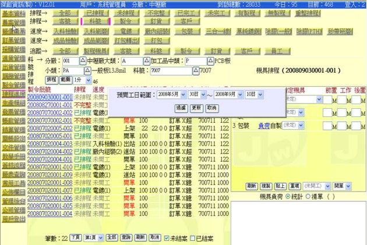
Task: Open the 10日 end day dropdown
Action: [252, 94]
